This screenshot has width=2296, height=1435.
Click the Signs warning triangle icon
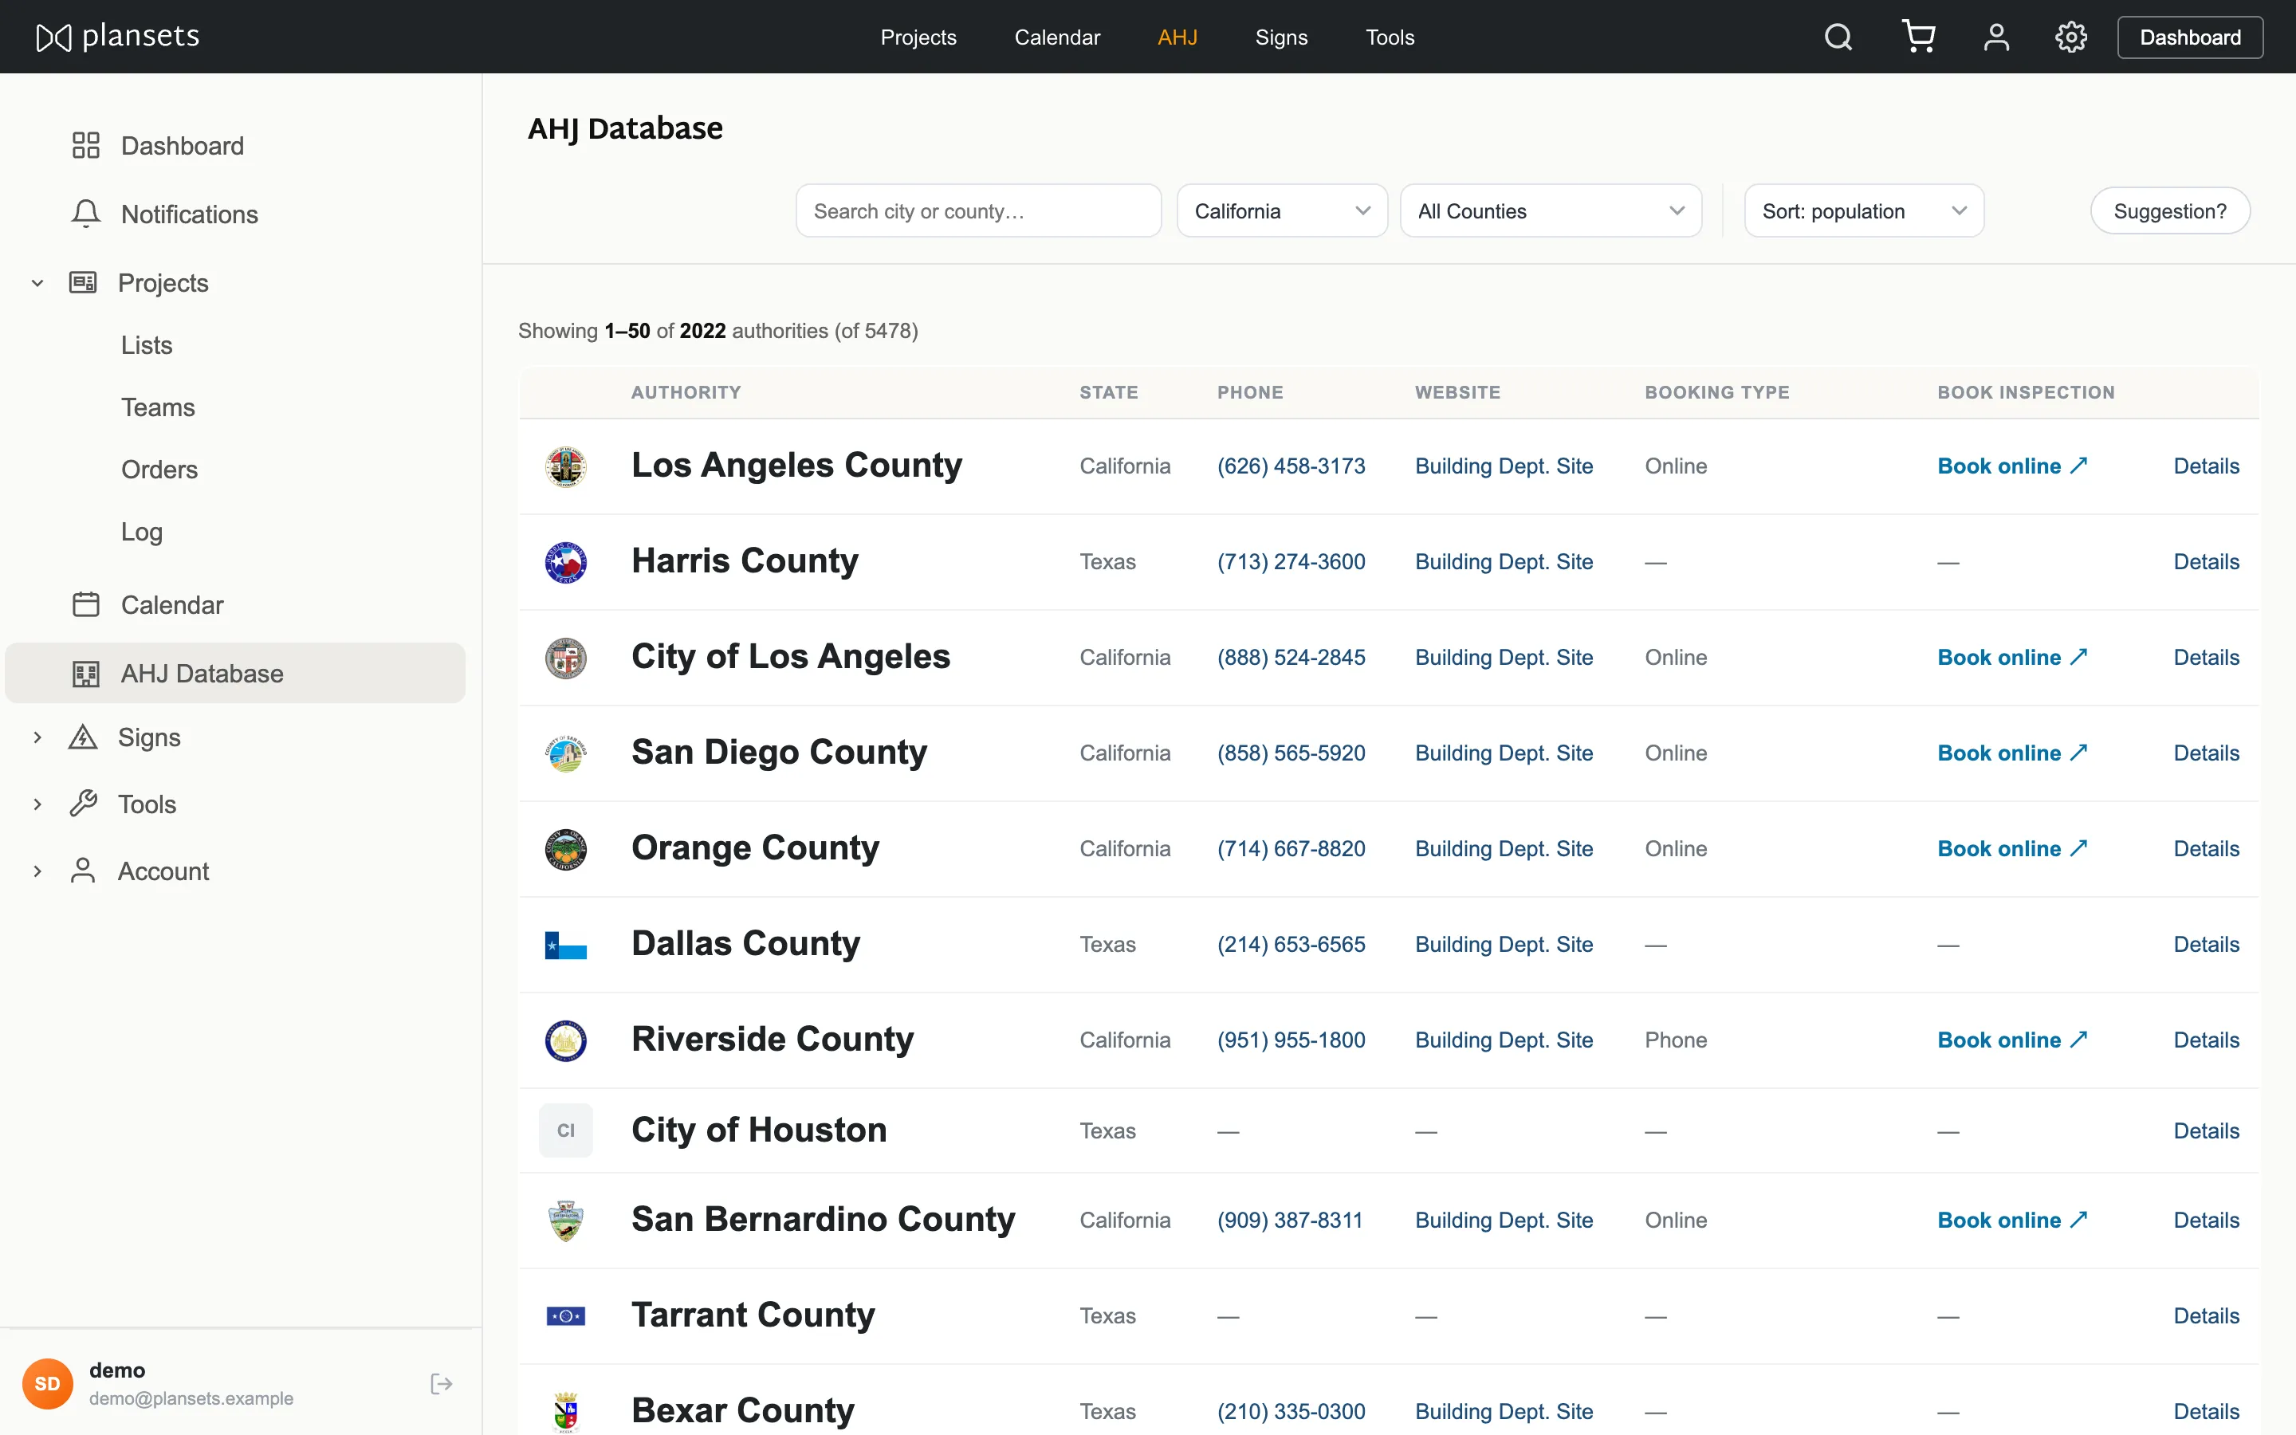click(83, 737)
